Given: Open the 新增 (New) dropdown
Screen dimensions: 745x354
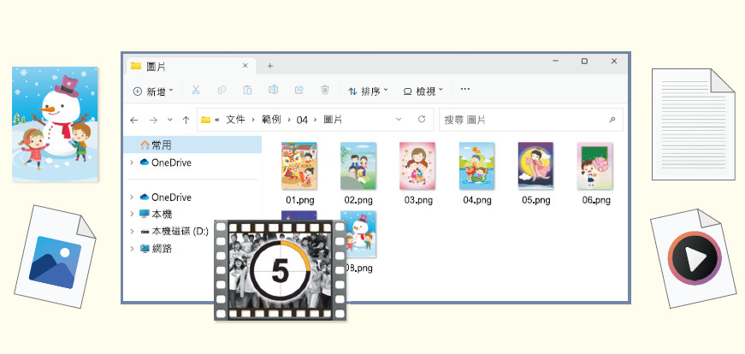Looking at the screenshot, I should point(153,91).
